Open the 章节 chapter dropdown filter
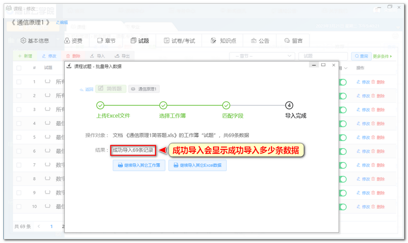 (262, 56)
